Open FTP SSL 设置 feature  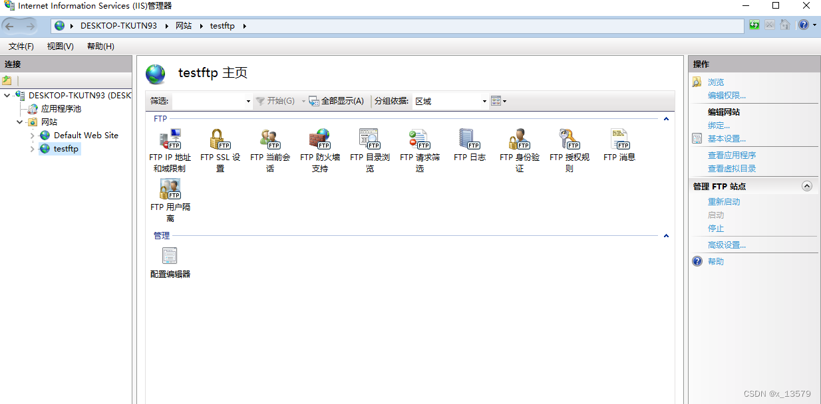[x=220, y=151]
